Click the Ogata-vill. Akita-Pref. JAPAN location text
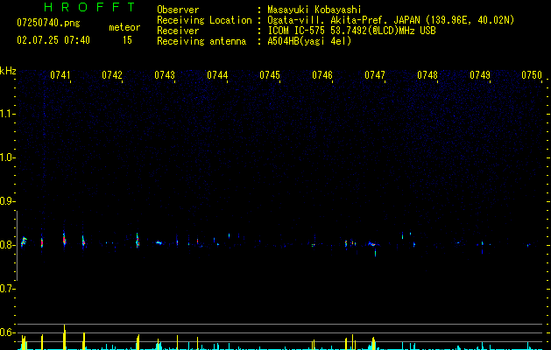The image size is (551, 350). pyautogui.click(x=391, y=20)
